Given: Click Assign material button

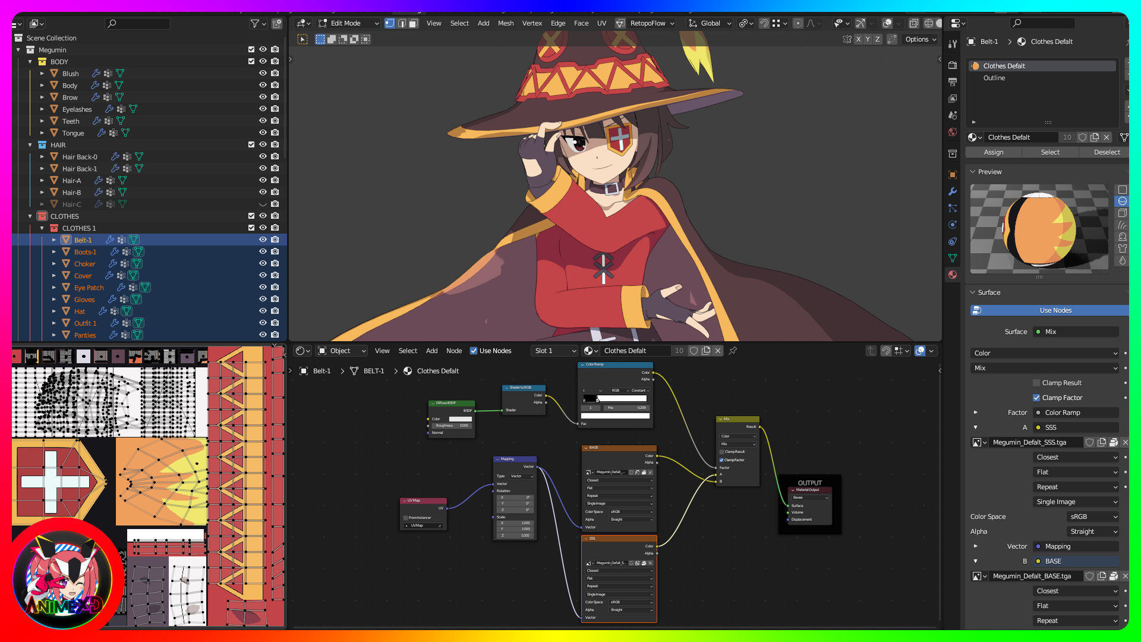Looking at the screenshot, I should 994,152.
